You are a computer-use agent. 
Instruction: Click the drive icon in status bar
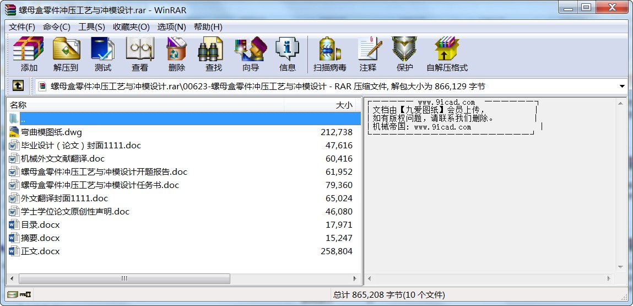(13, 294)
